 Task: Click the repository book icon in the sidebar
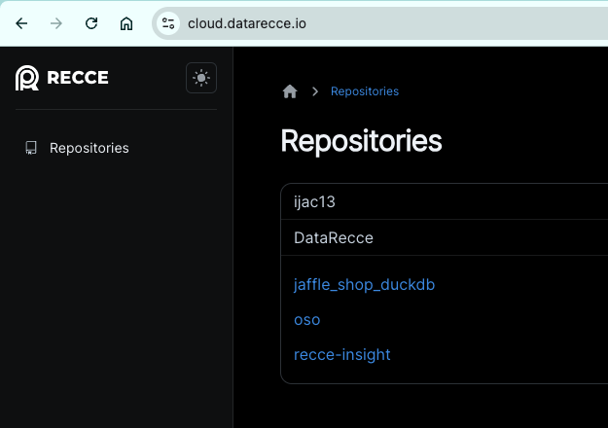(x=31, y=148)
